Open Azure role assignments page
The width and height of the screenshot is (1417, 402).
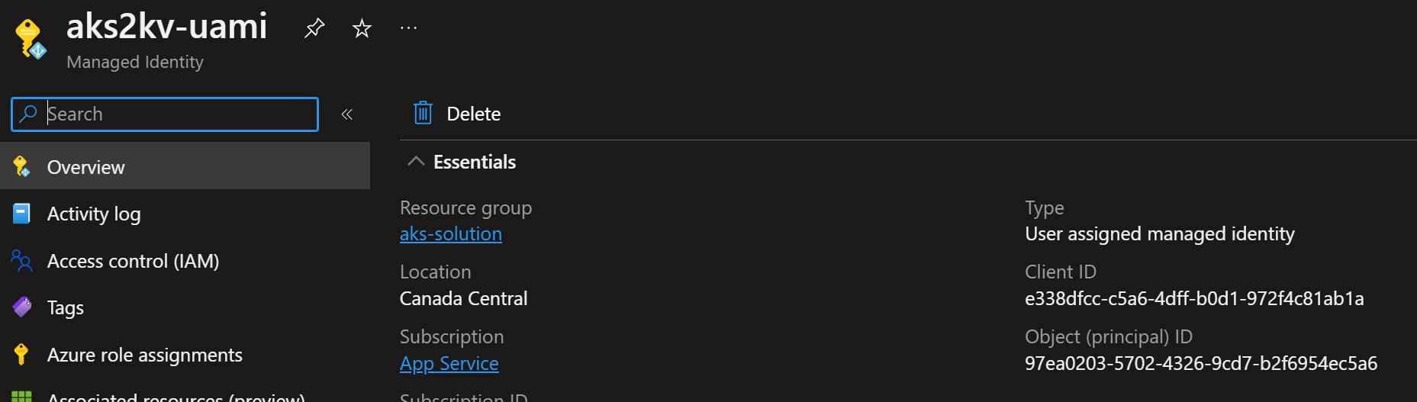(x=144, y=355)
